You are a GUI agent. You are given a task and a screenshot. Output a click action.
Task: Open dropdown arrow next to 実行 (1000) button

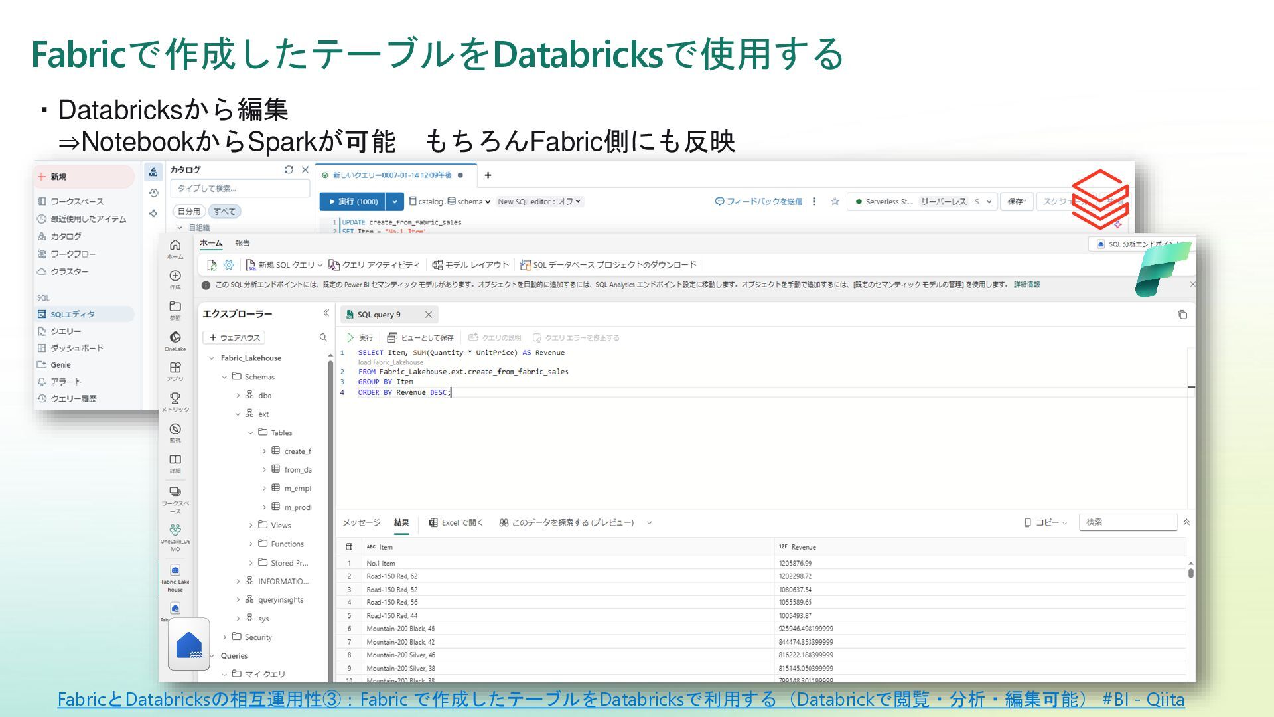pos(395,202)
